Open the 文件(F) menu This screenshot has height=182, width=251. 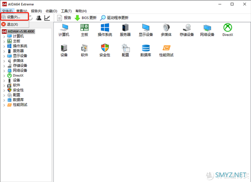pos(7,11)
